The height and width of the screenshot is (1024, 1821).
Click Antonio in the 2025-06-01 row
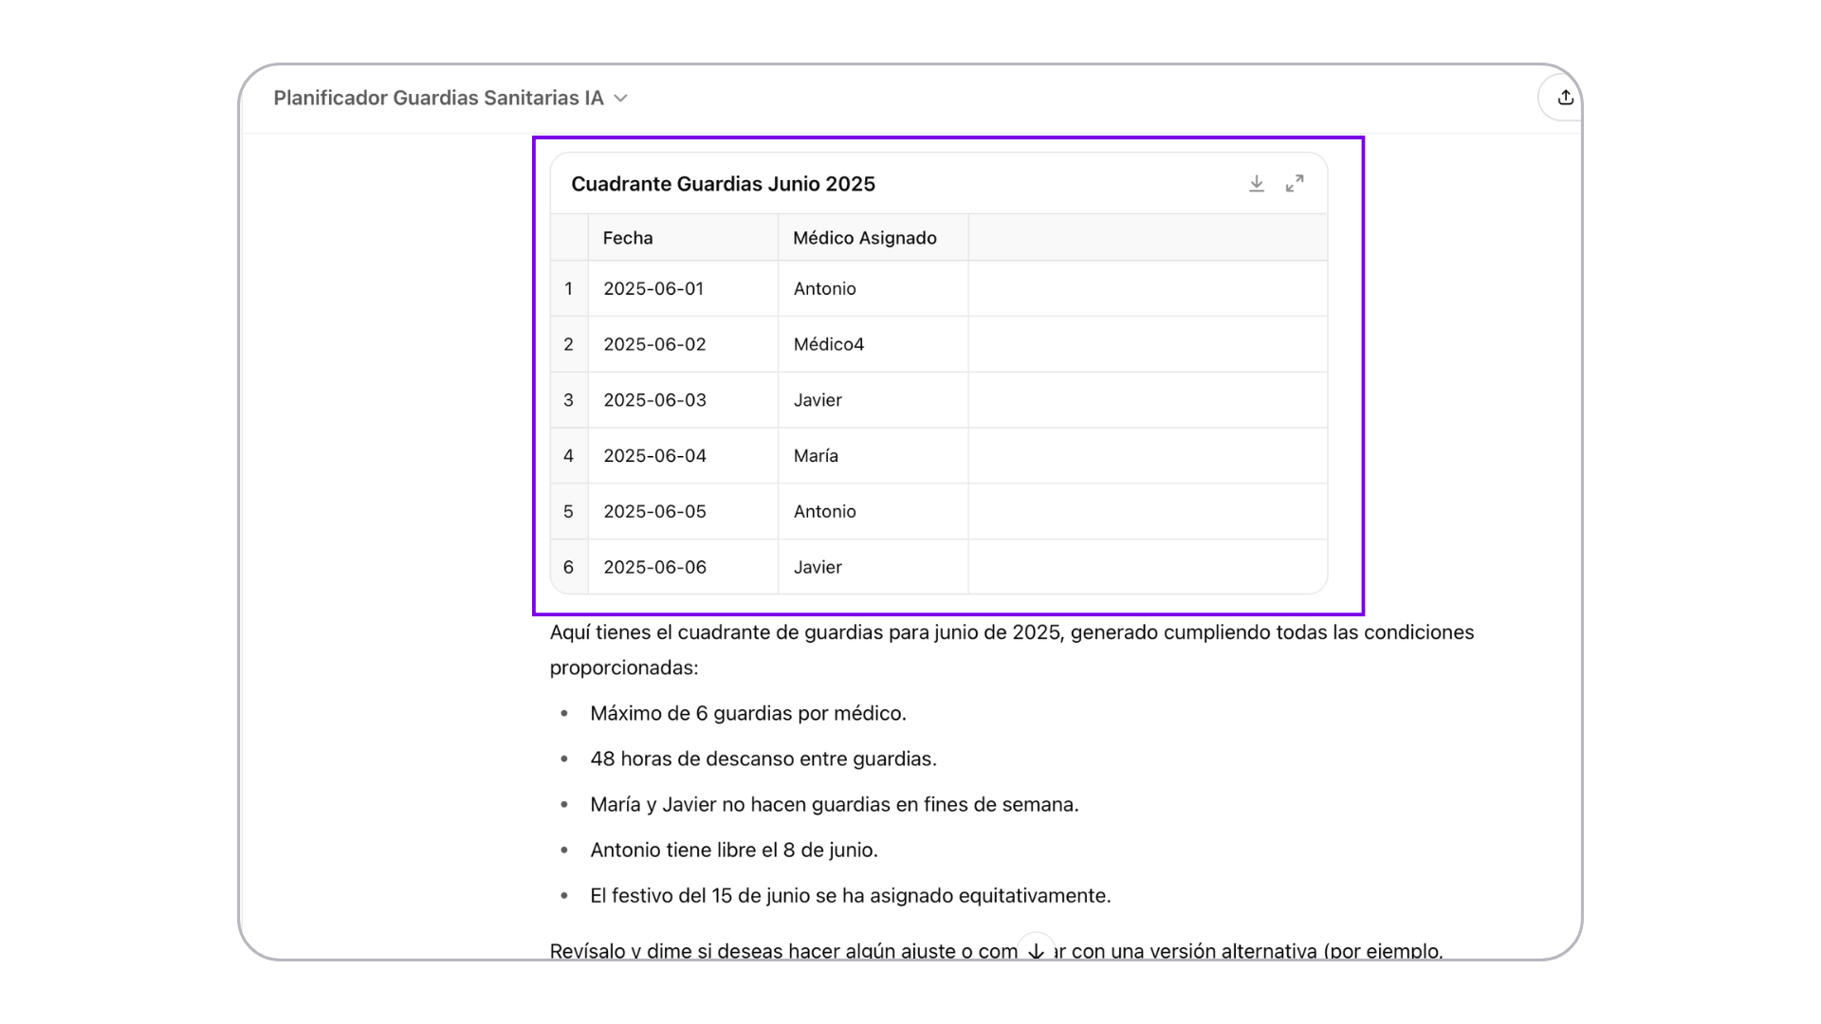(x=873, y=288)
